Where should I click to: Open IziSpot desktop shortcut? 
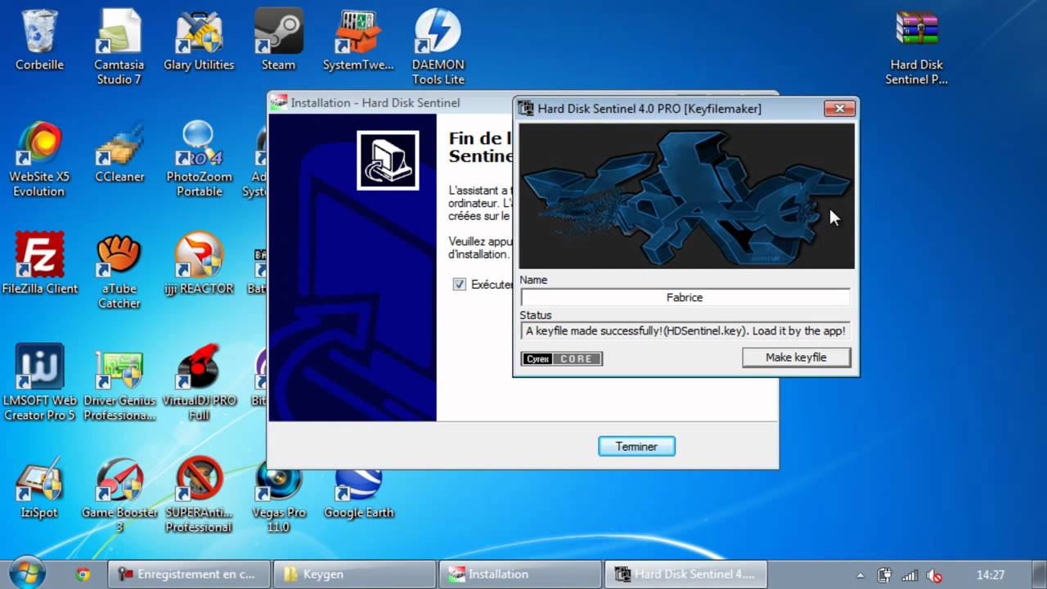click(x=39, y=488)
